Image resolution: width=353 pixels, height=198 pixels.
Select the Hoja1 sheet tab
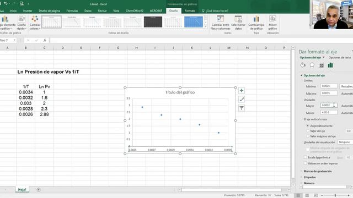coord(22,190)
